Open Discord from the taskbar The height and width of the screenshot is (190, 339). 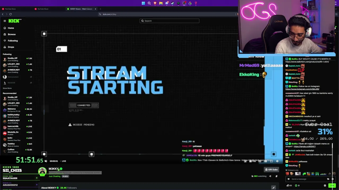pyautogui.click(x=167, y=3)
